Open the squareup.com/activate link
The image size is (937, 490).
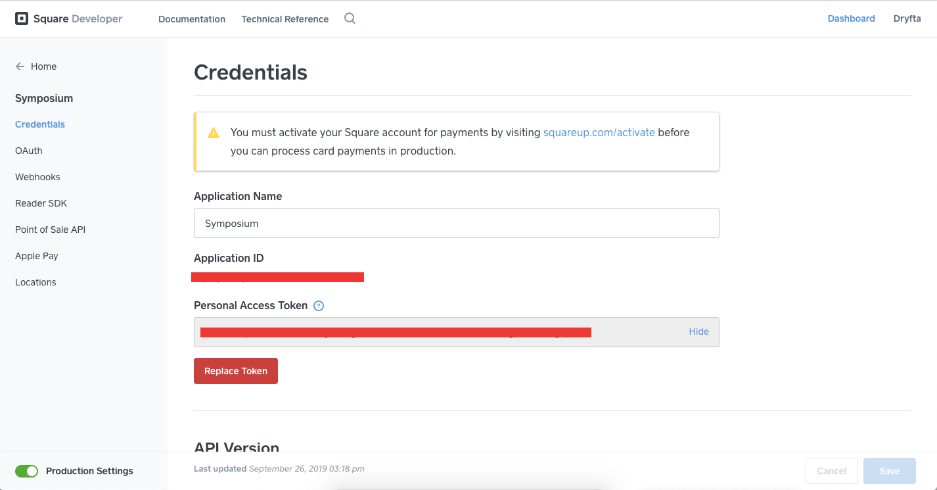pyautogui.click(x=599, y=132)
